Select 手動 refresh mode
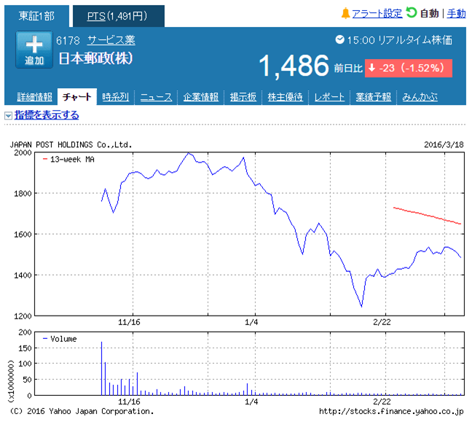 (x=457, y=13)
